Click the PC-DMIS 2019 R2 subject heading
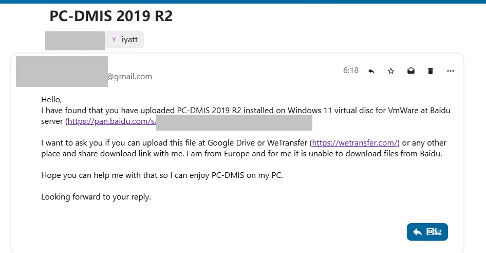The image size is (486, 253). [x=111, y=16]
